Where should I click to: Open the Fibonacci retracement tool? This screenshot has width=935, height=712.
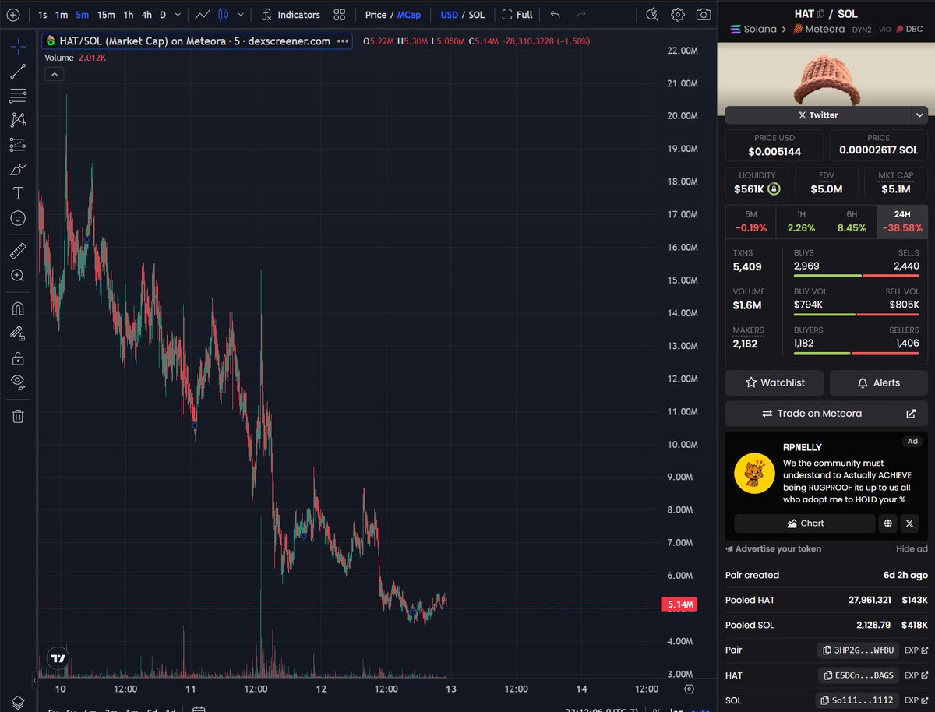[x=18, y=96]
